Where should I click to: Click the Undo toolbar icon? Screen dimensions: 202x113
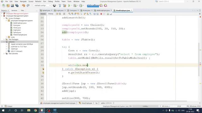[x=23, y=6]
